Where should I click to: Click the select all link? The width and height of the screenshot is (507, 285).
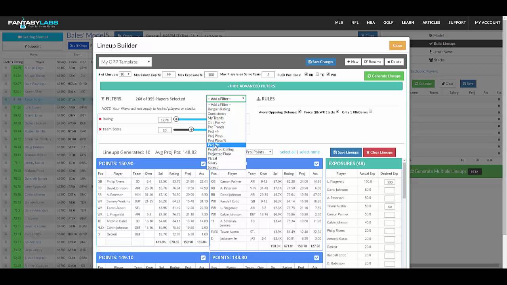(288, 152)
